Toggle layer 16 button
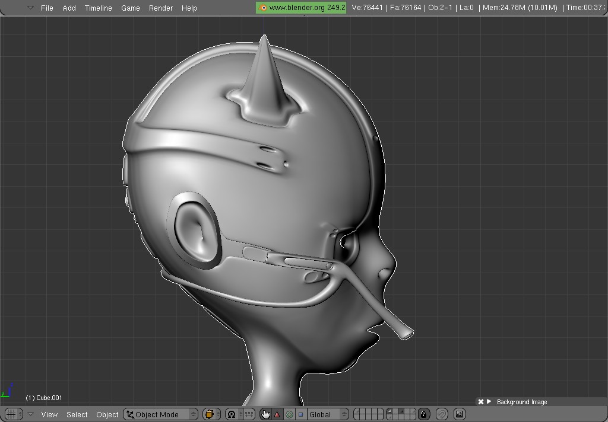This screenshot has width=608, height=422. 389,417
